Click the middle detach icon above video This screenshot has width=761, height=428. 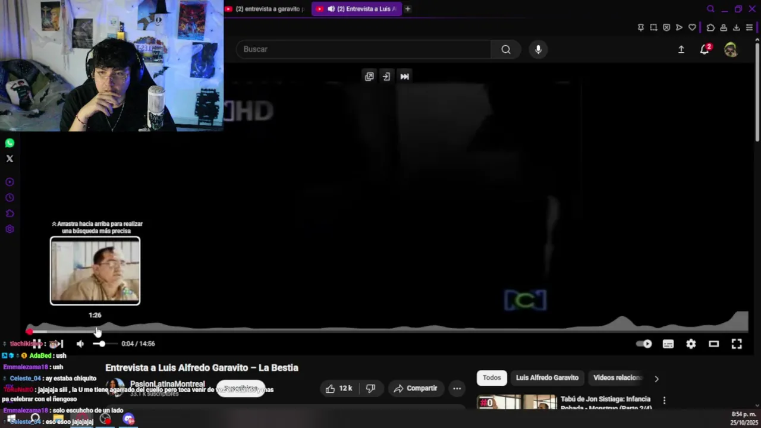click(x=386, y=76)
